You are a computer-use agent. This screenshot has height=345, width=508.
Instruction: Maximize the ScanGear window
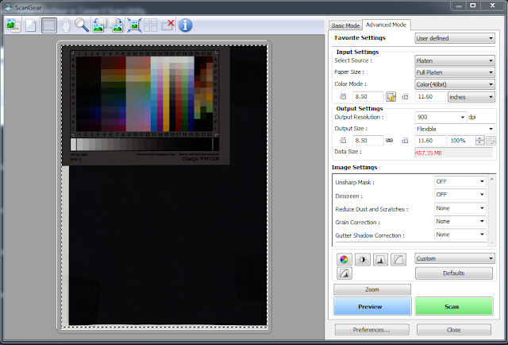point(473,6)
